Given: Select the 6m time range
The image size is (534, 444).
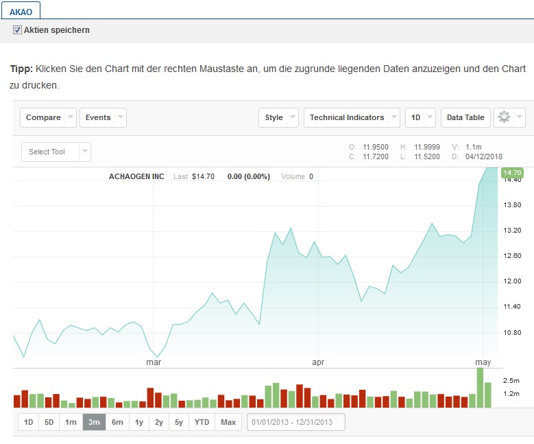Looking at the screenshot, I should (117, 422).
